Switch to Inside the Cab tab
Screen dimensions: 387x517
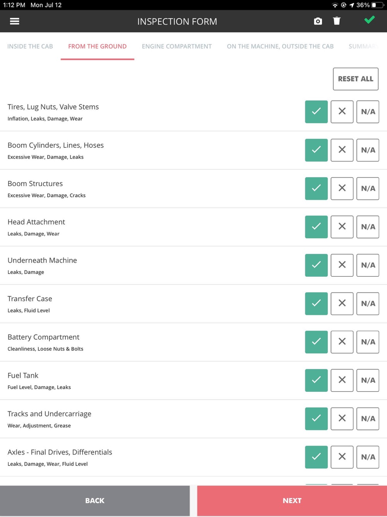(30, 47)
